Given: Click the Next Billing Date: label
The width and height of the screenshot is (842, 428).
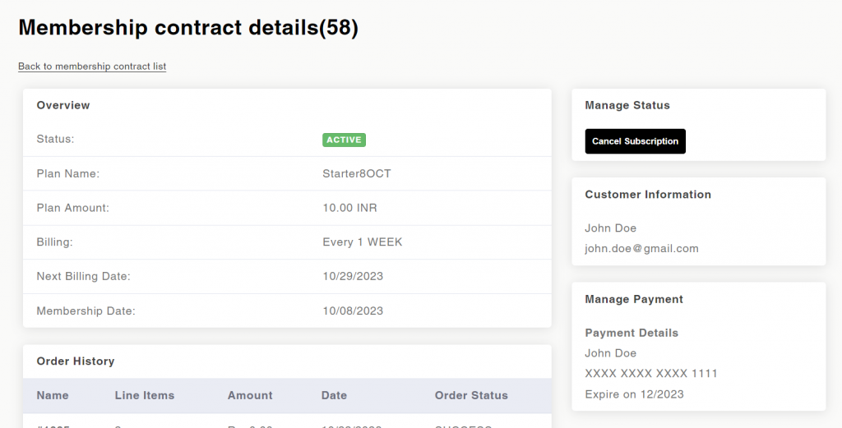Looking at the screenshot, I should point(84,277).
